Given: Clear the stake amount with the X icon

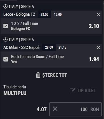Looking at the screenshot, I should 55,109.
